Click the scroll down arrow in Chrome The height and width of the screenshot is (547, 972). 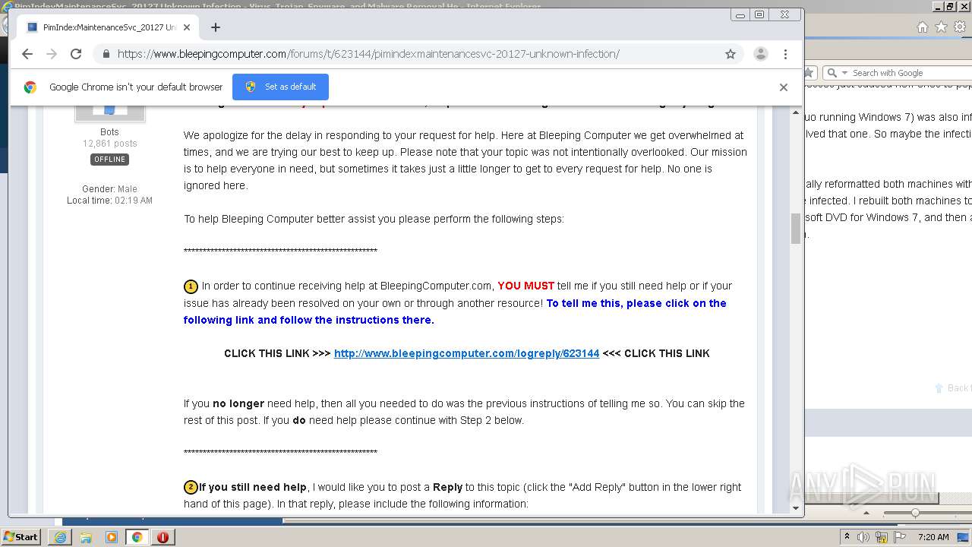pyautogui.click(x=796, y=508)
